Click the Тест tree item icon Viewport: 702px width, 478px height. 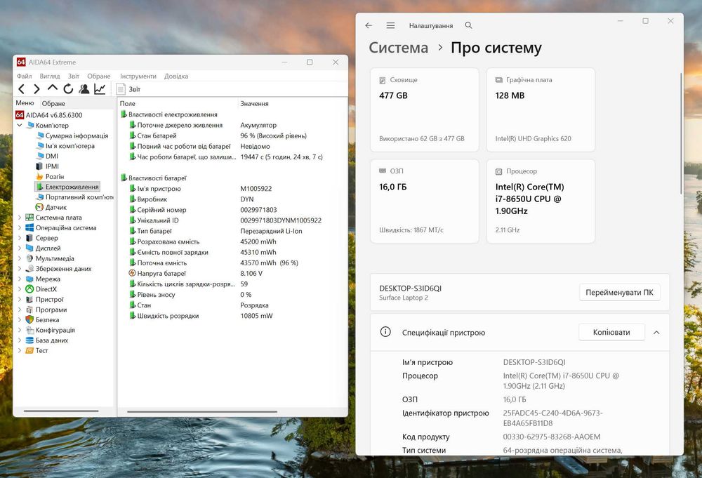(x=29, y=351)
